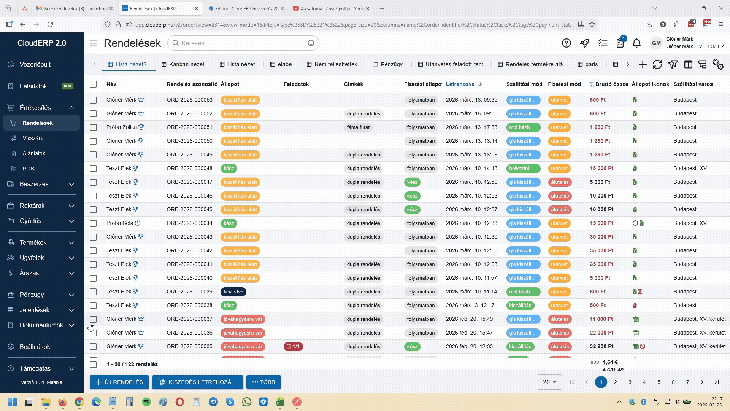Check the box for order ORD-2026-000037

point(93,319)
